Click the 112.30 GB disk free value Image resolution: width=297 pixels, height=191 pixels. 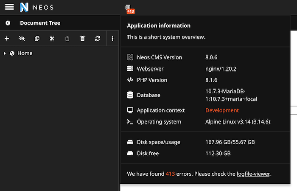[x=218, y=153]
